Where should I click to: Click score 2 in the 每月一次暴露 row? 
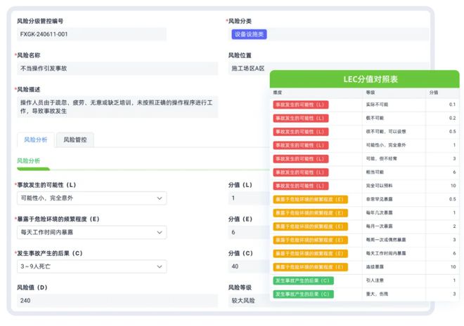click(x=454, y=226)
